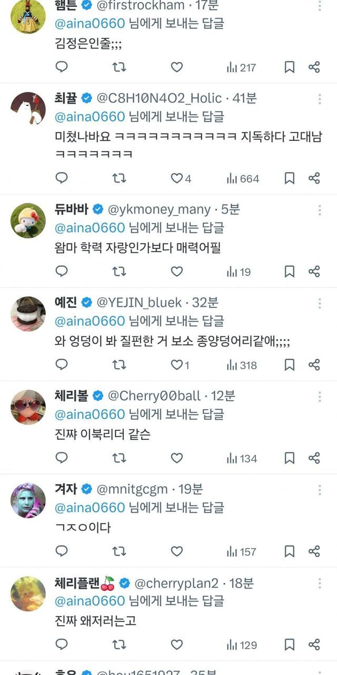Open @aina0660 mention in 듀바바's reply
This screenshot has height=675, width=337.
[90, 227]
